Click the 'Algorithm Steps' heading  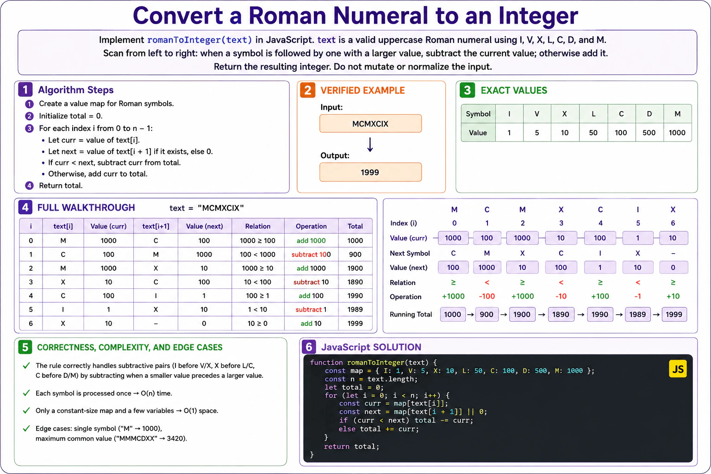(75, 90)
